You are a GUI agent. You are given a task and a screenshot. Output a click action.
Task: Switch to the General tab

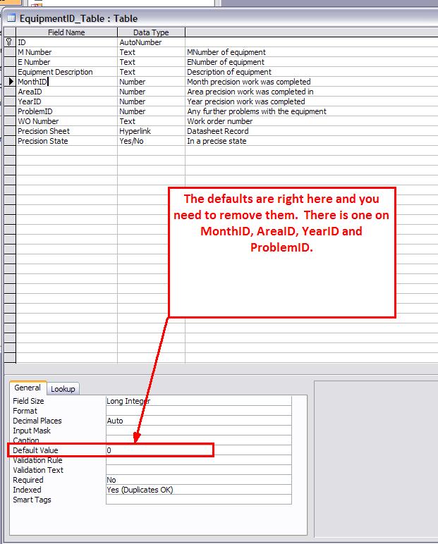click(28, 388)
